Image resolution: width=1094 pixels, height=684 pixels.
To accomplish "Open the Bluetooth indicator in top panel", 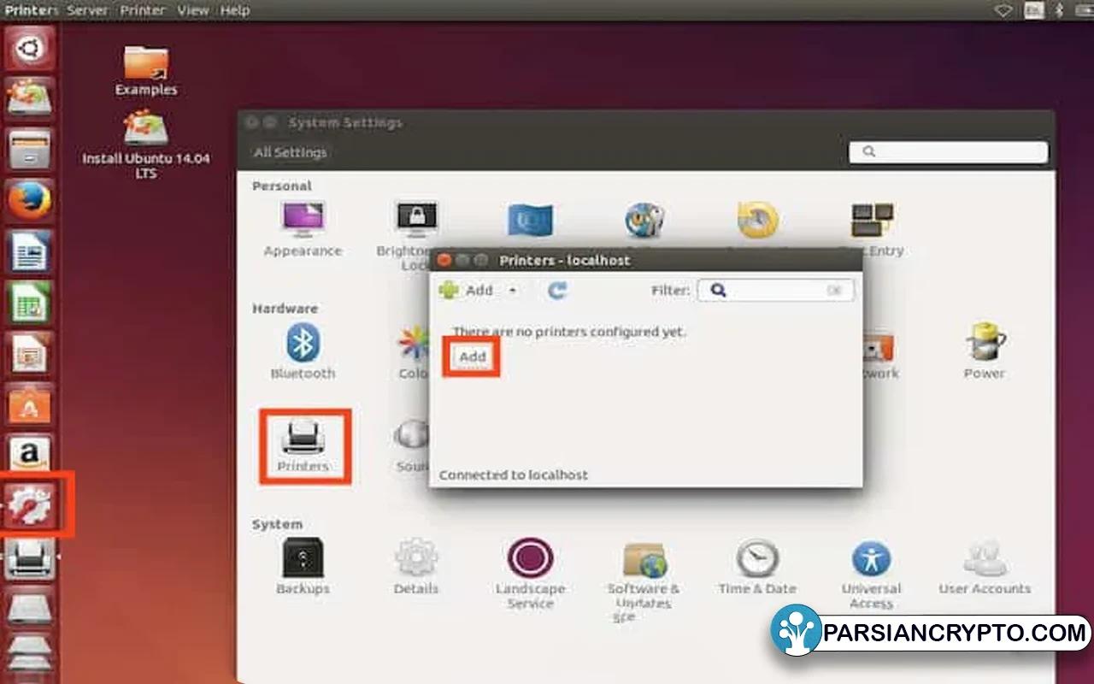I will [1060, 10].
